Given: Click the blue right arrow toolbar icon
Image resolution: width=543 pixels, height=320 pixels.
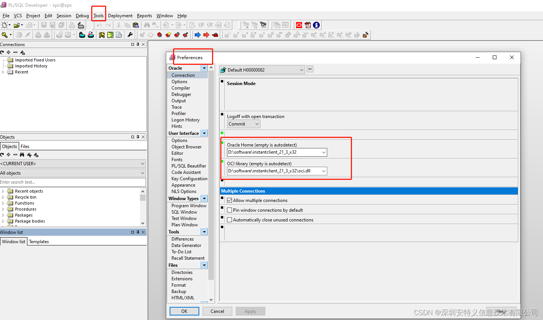Looking at the screenshot, I should tap(197, 35).
